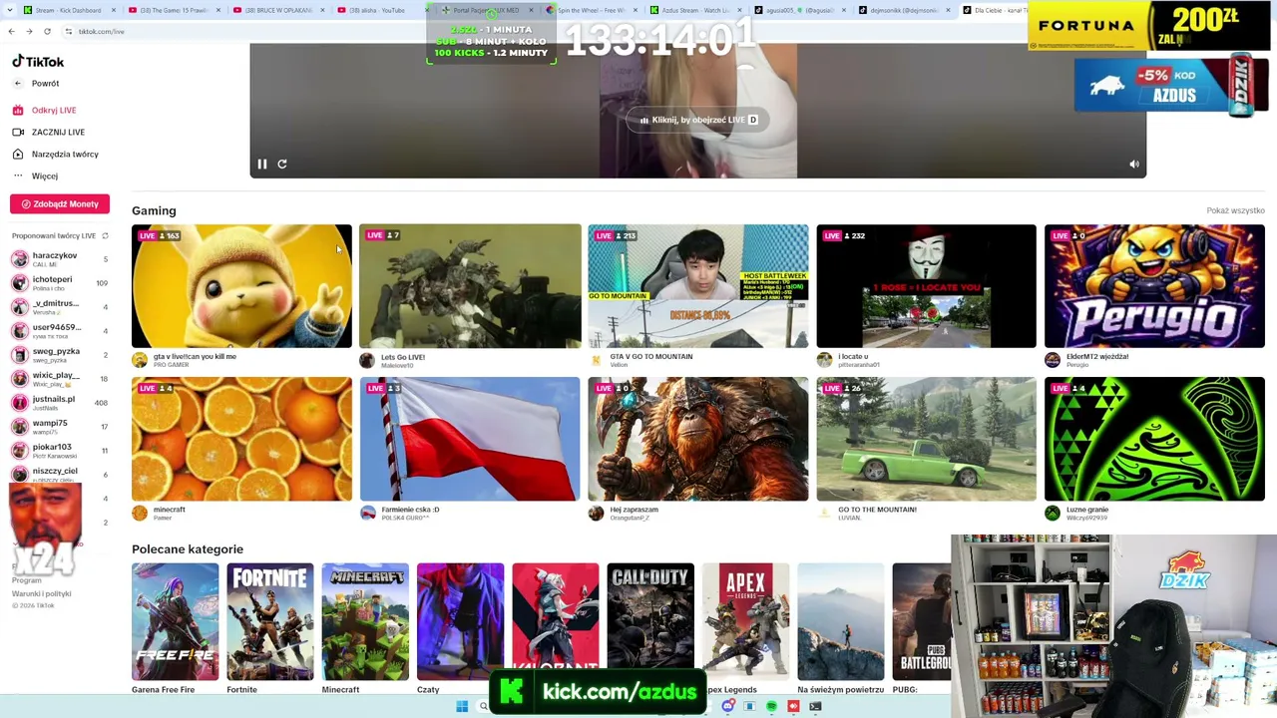Image resolution: width=1277 pixels, height=718 pixels.
Task: Open the Pikachu 'gta v live' stream thumbnail
Action: pyautogui.click(x=241, y=286)
